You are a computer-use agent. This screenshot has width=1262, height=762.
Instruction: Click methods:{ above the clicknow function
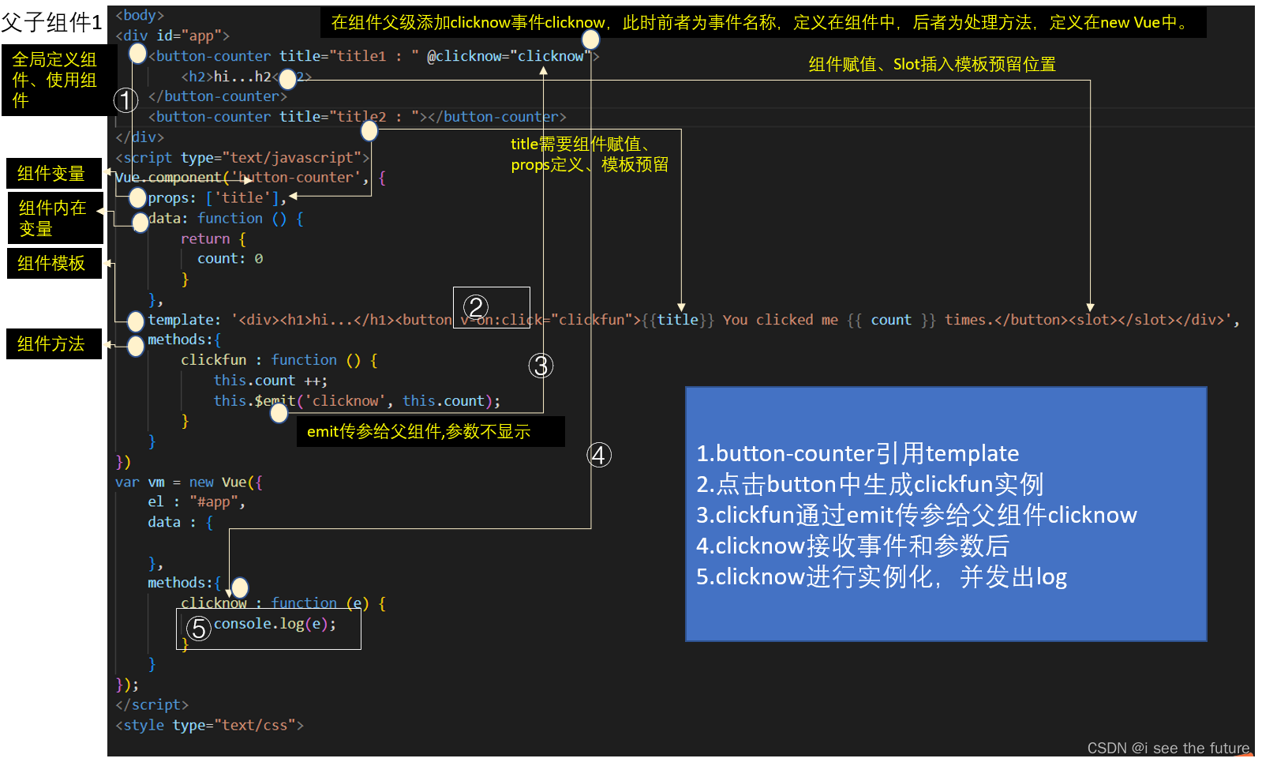click(184, 583)
